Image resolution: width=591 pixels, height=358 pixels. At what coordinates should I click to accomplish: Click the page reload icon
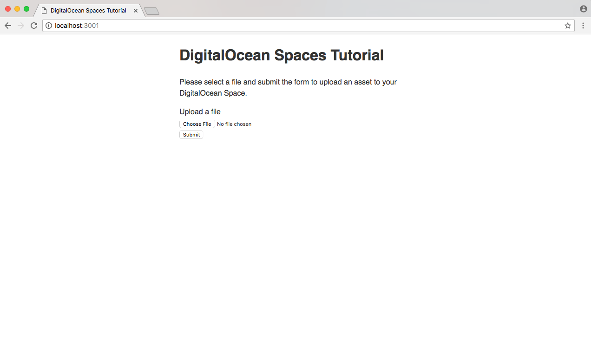33,26
